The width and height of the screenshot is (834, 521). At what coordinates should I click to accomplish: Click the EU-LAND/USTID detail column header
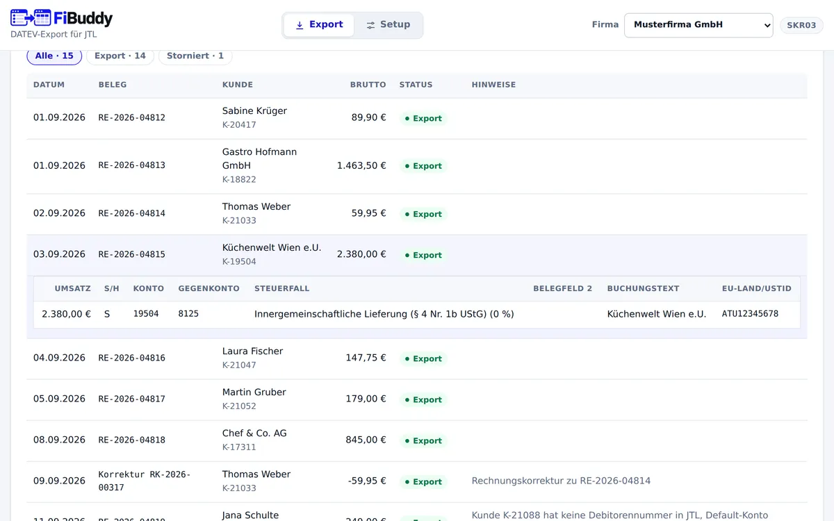pyautogui.click(x=757, y=288)
